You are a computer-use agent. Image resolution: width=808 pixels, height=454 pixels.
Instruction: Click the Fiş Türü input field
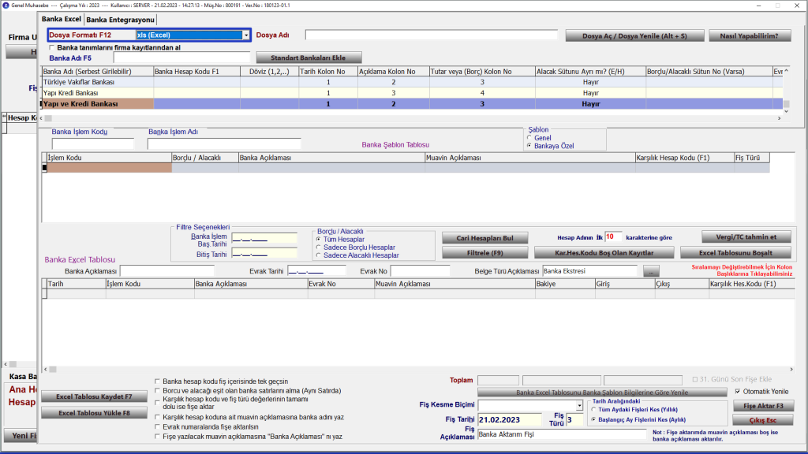[x=574, y=420]
